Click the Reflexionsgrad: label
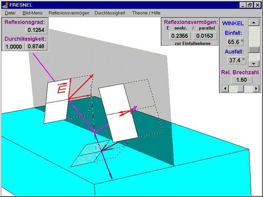 tap(25, 22)
